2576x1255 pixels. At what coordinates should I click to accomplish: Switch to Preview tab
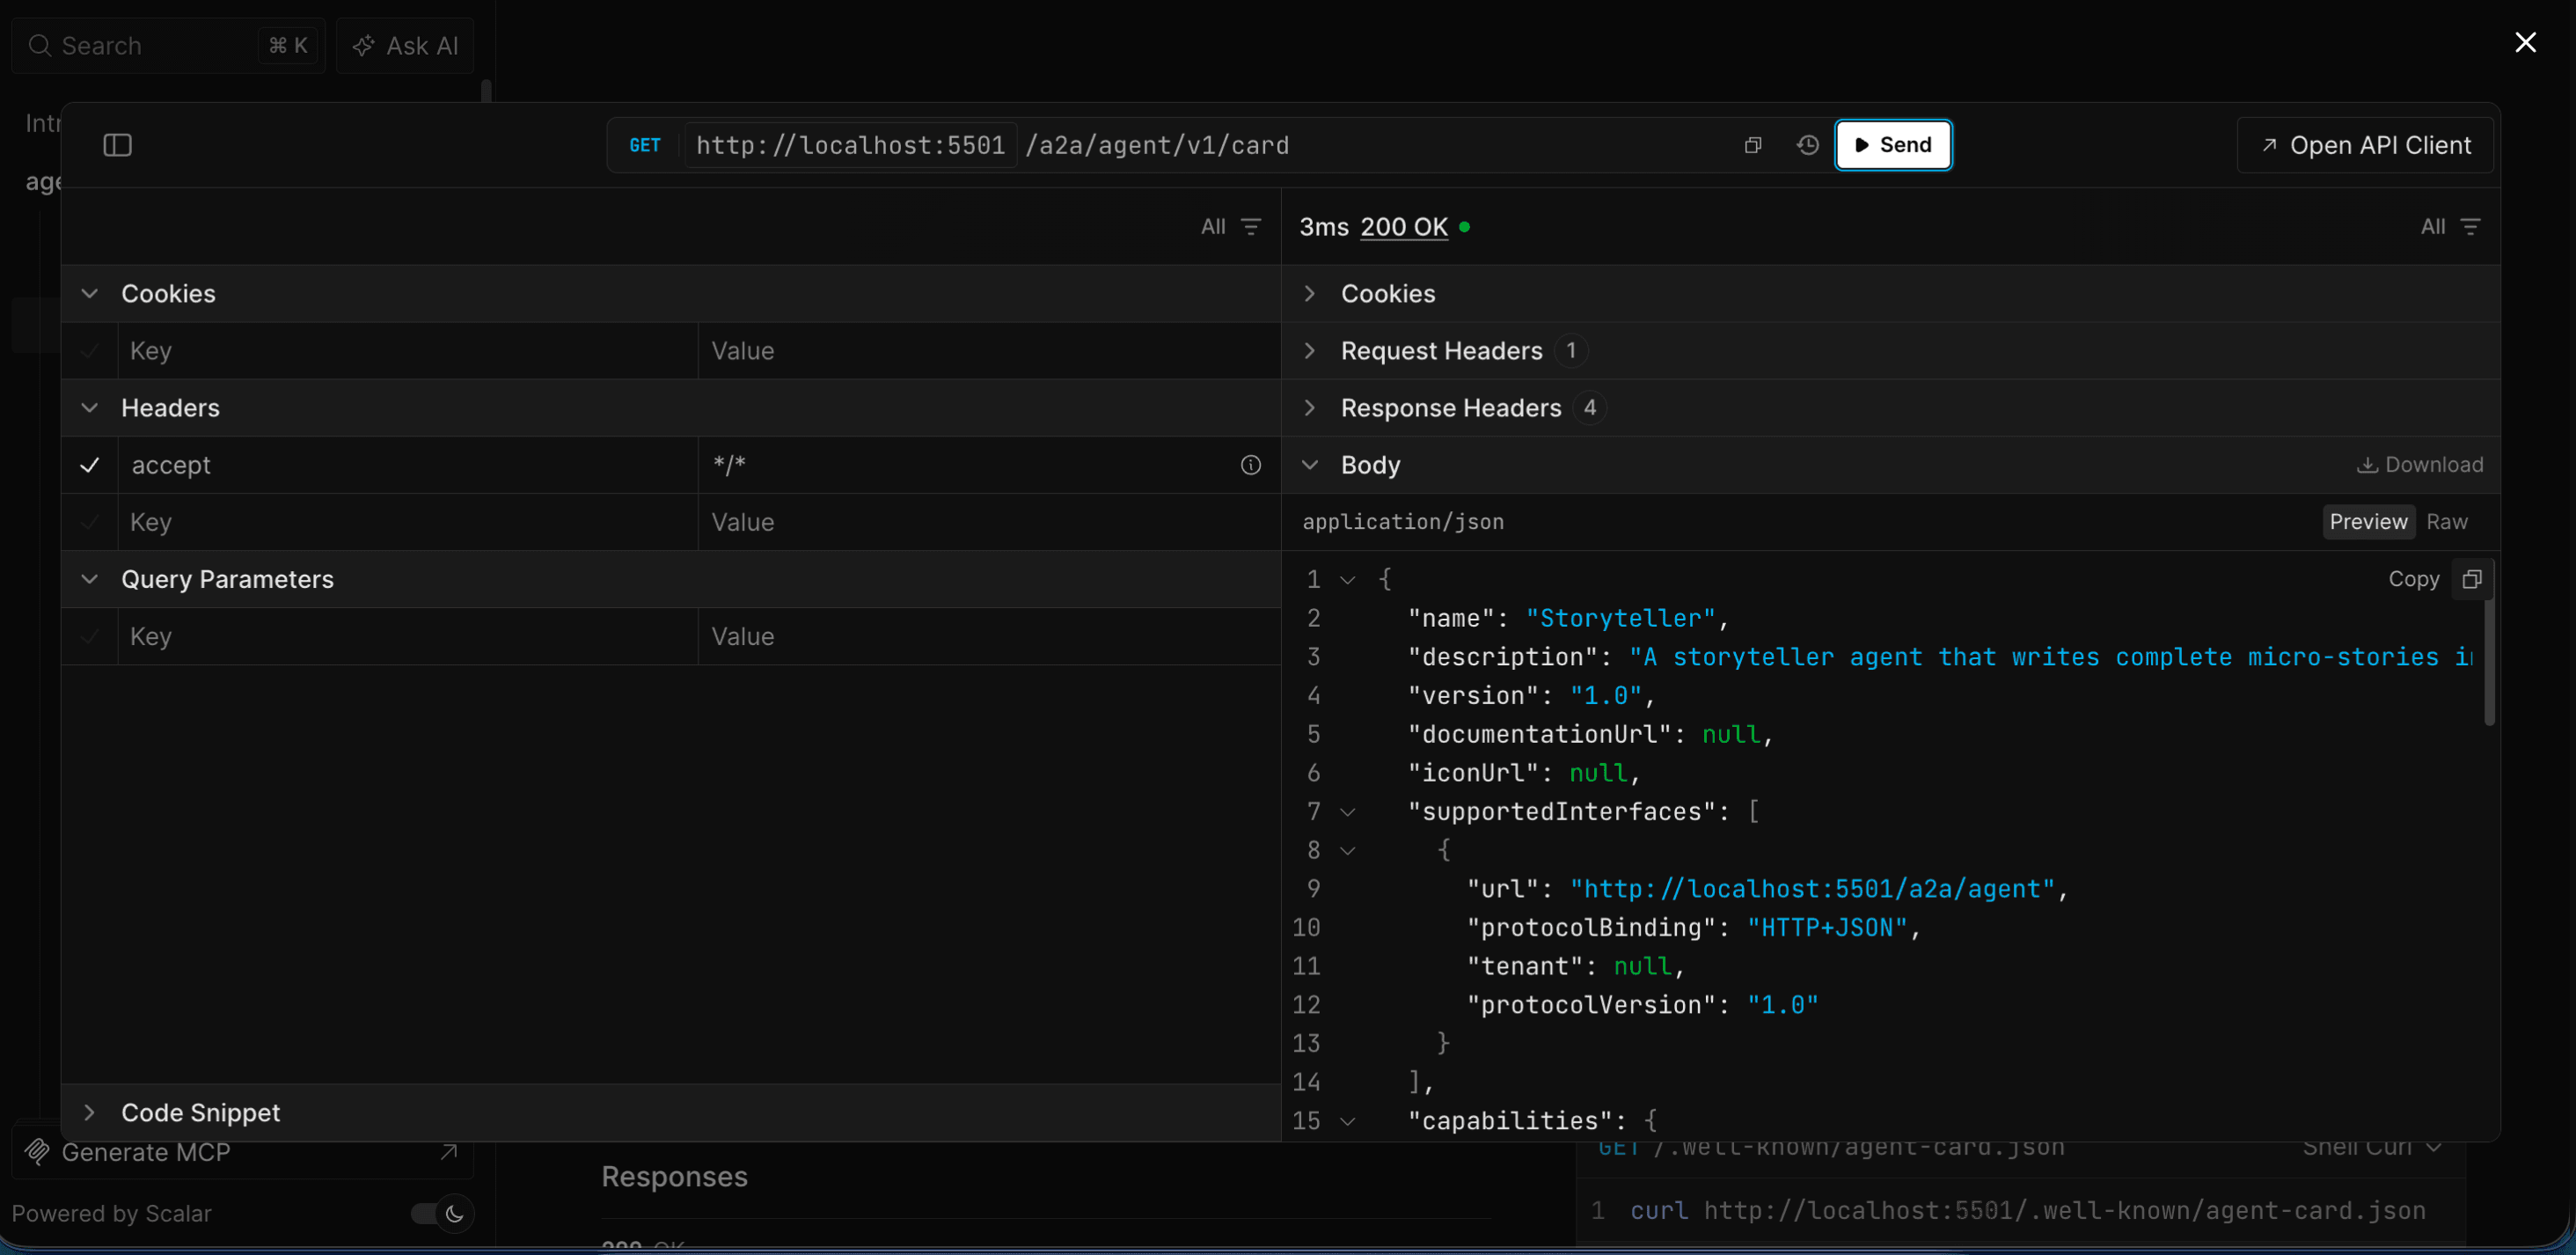(x=2368, y=522)
